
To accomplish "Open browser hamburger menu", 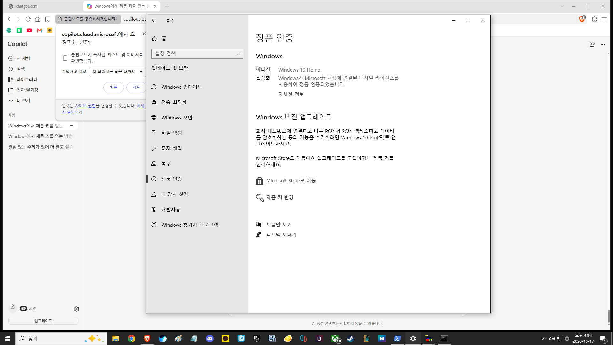I will click(604, 19).
